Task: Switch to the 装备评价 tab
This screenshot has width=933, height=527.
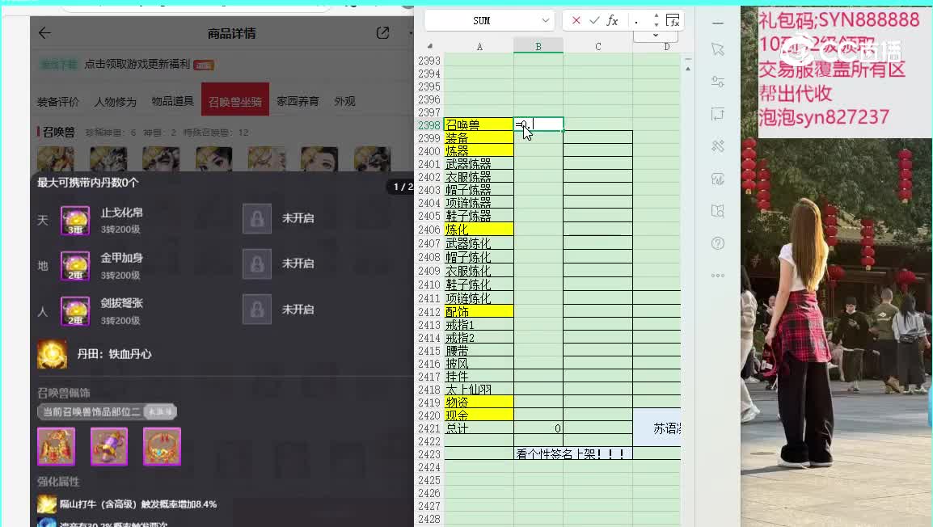Action: click(x=57, y=102)
